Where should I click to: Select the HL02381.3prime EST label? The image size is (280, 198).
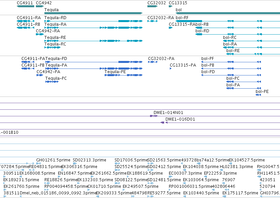point(236,167)
